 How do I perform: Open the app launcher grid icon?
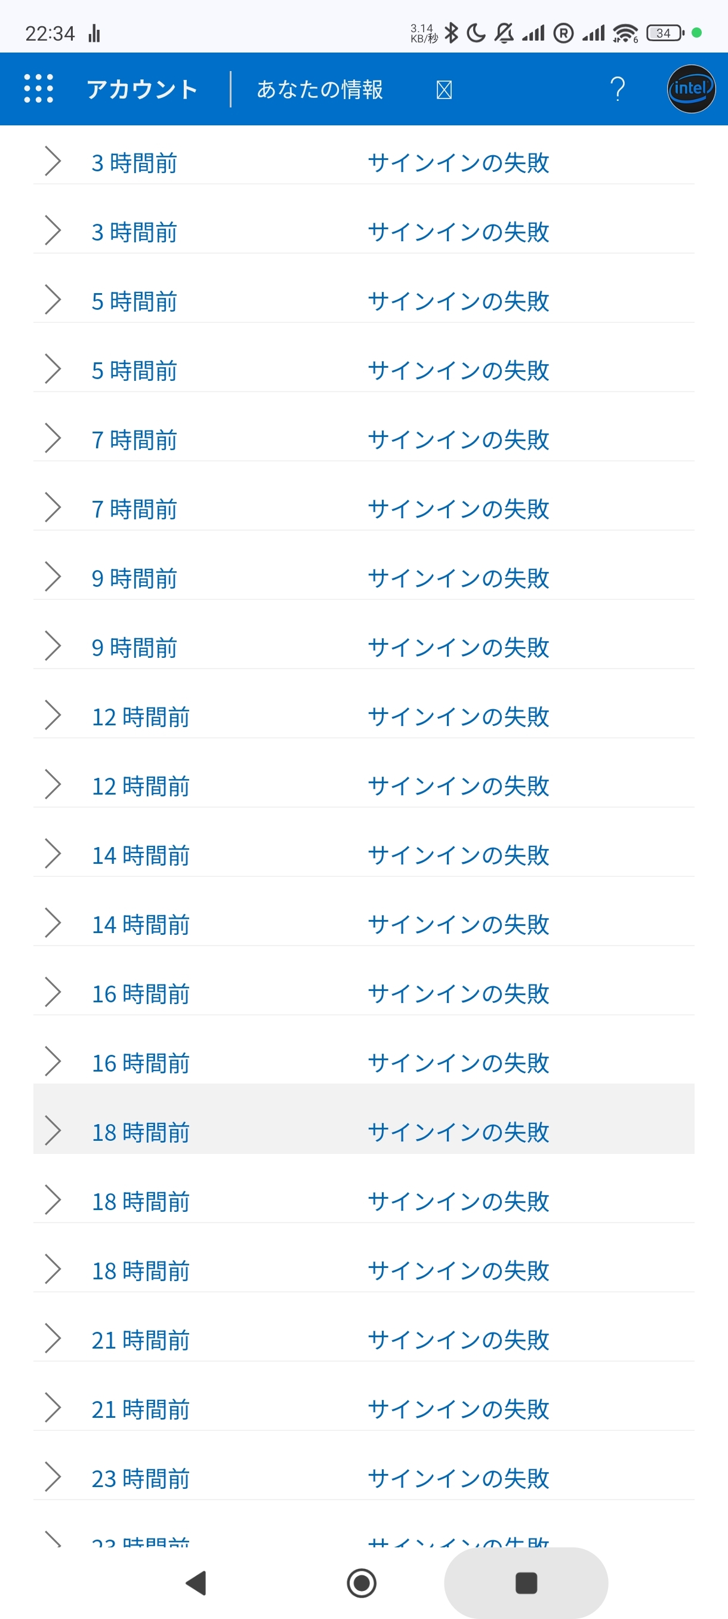[38, 88]
